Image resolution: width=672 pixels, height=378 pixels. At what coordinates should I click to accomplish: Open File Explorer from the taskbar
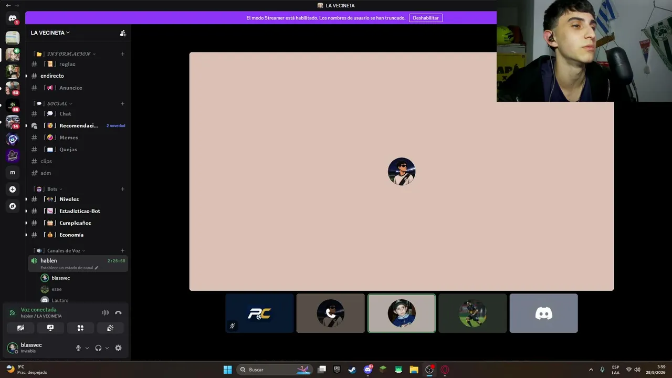414,370
